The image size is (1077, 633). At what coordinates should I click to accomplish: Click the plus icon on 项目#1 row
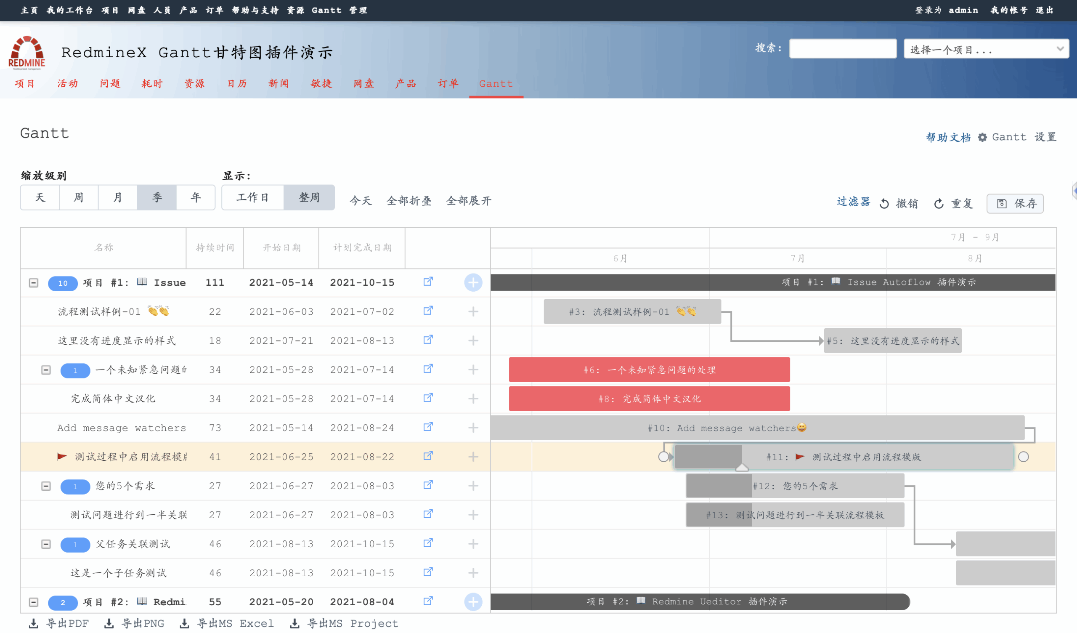click(x=473, y=282)
